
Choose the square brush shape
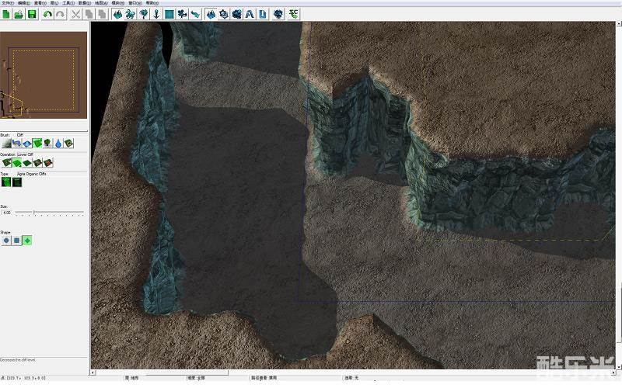16,241
